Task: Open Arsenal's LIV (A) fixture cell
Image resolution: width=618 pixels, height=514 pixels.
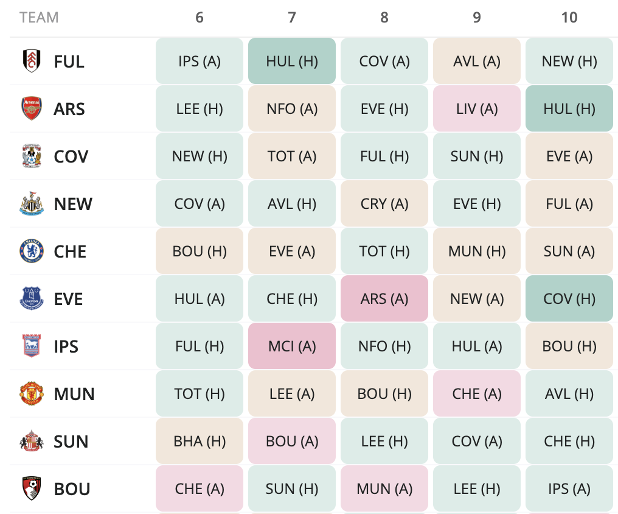Action: coord(477,108)
